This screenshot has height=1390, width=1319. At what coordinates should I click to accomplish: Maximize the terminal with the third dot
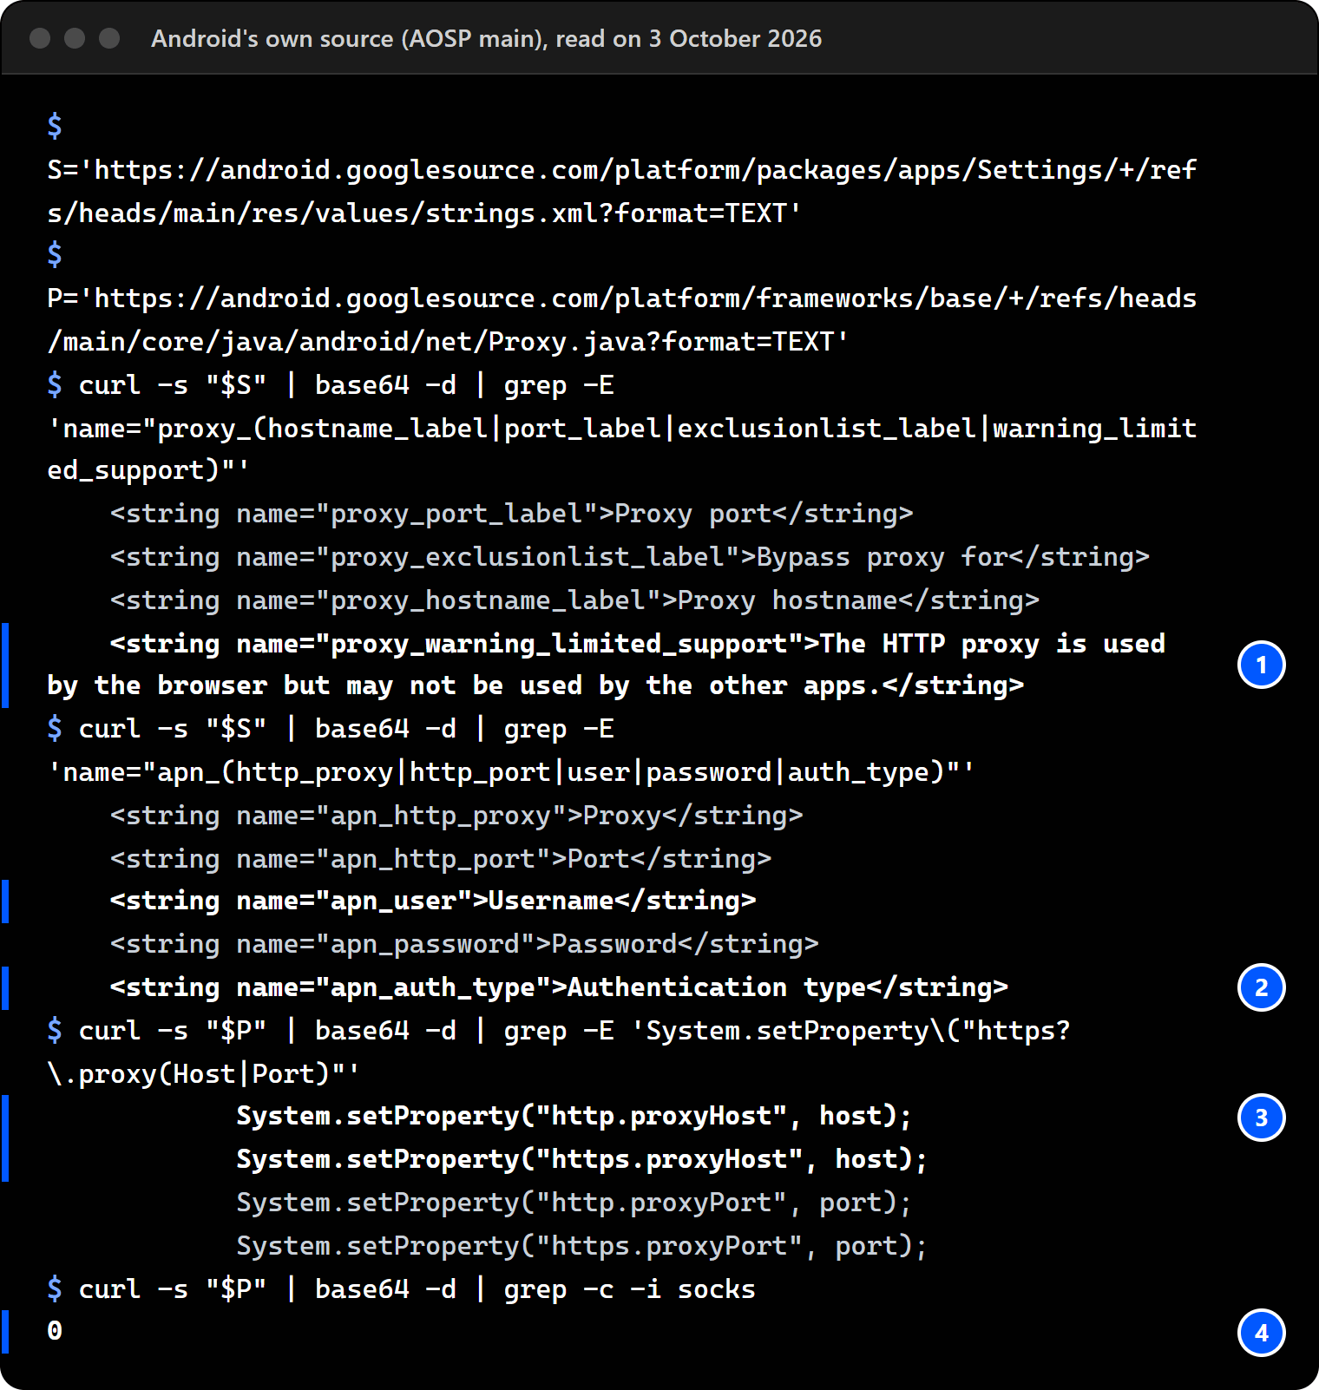[109, 38]
